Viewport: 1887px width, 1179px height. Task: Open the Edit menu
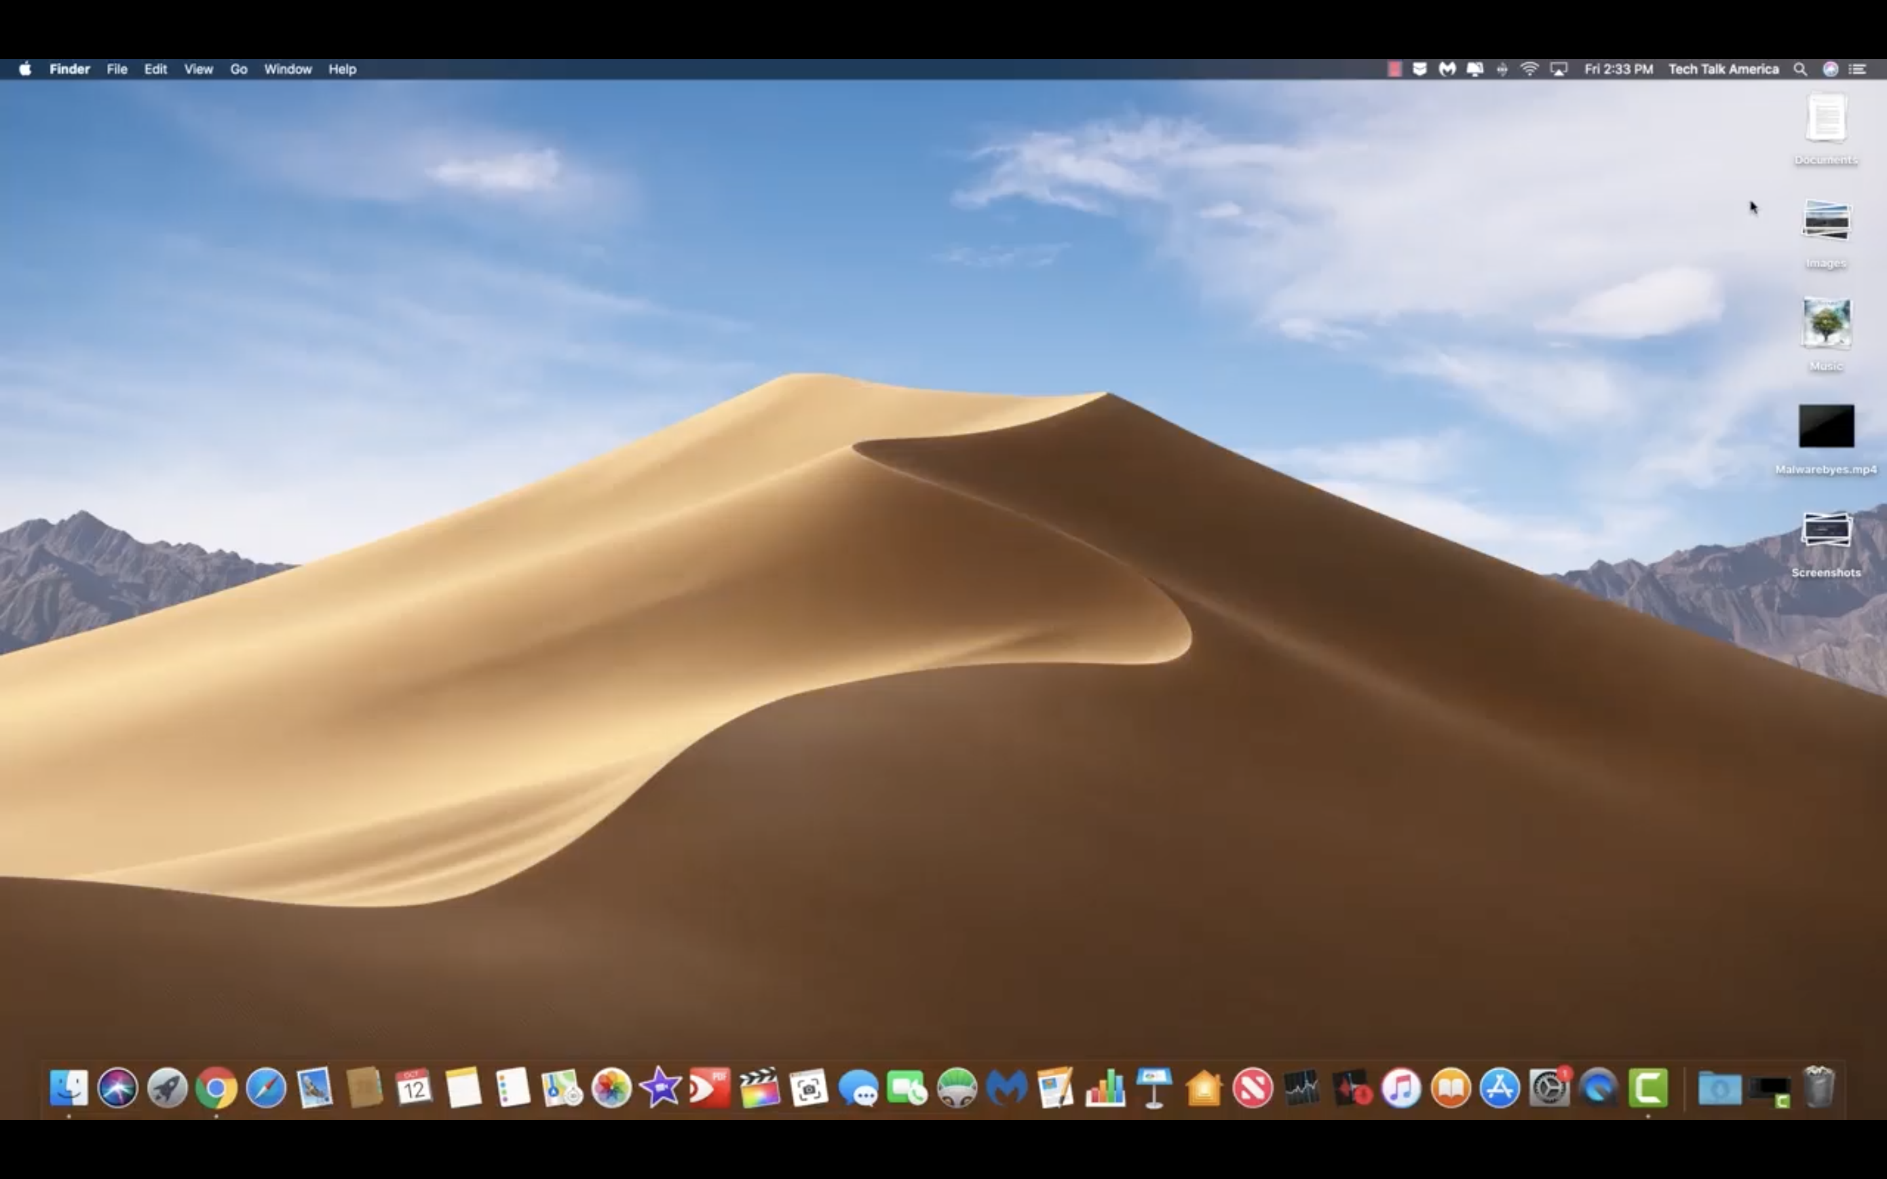(155, 69)
